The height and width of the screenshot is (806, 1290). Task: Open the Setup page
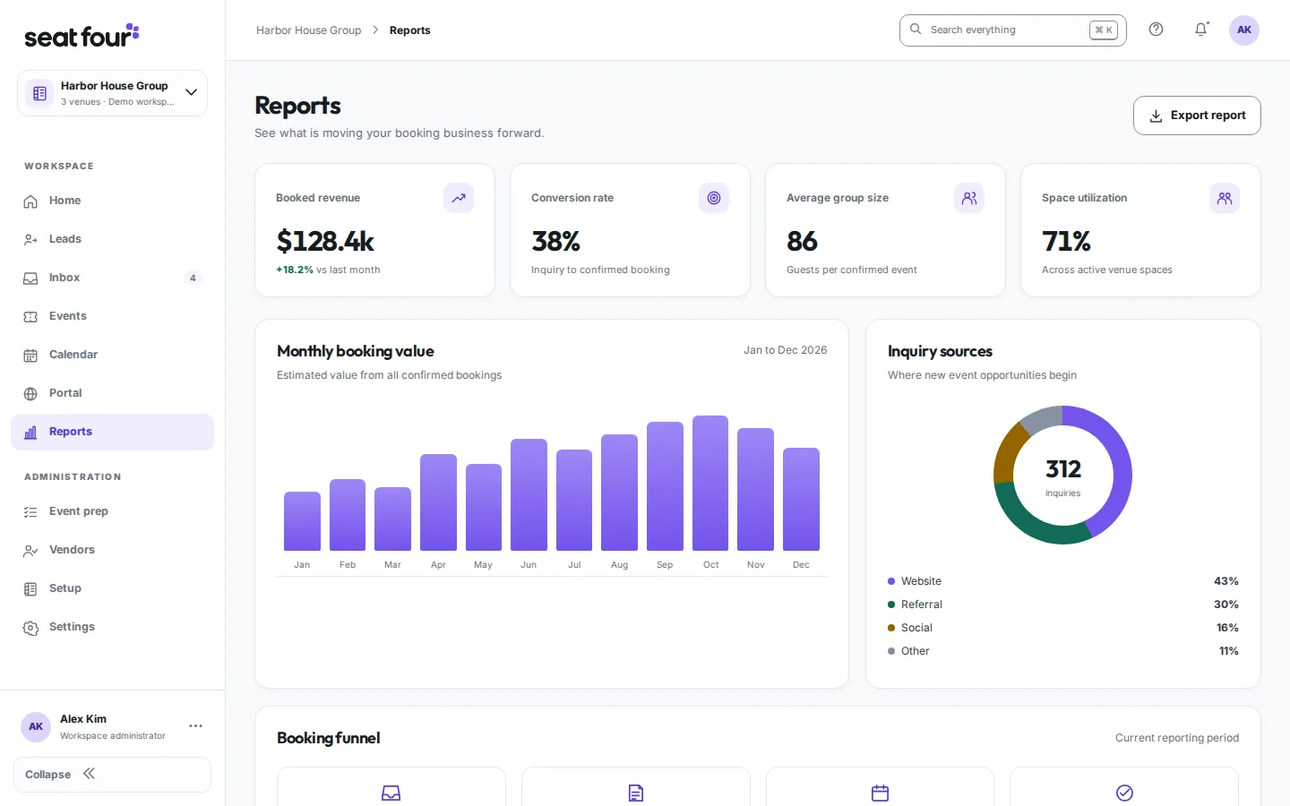click(112, 588)
